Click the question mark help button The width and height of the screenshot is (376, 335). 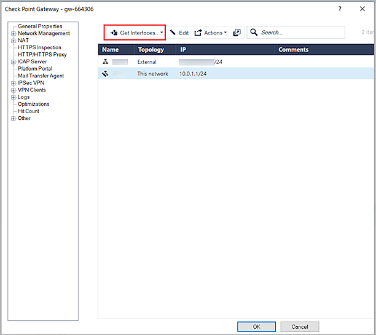point(340,9)
